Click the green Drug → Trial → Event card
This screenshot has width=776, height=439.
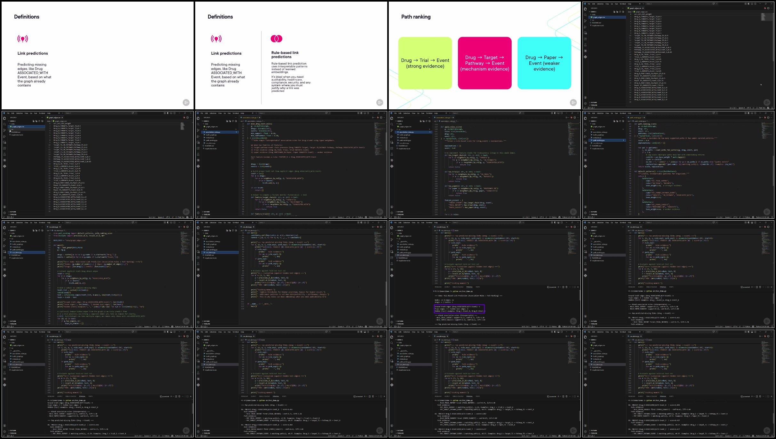425,63
